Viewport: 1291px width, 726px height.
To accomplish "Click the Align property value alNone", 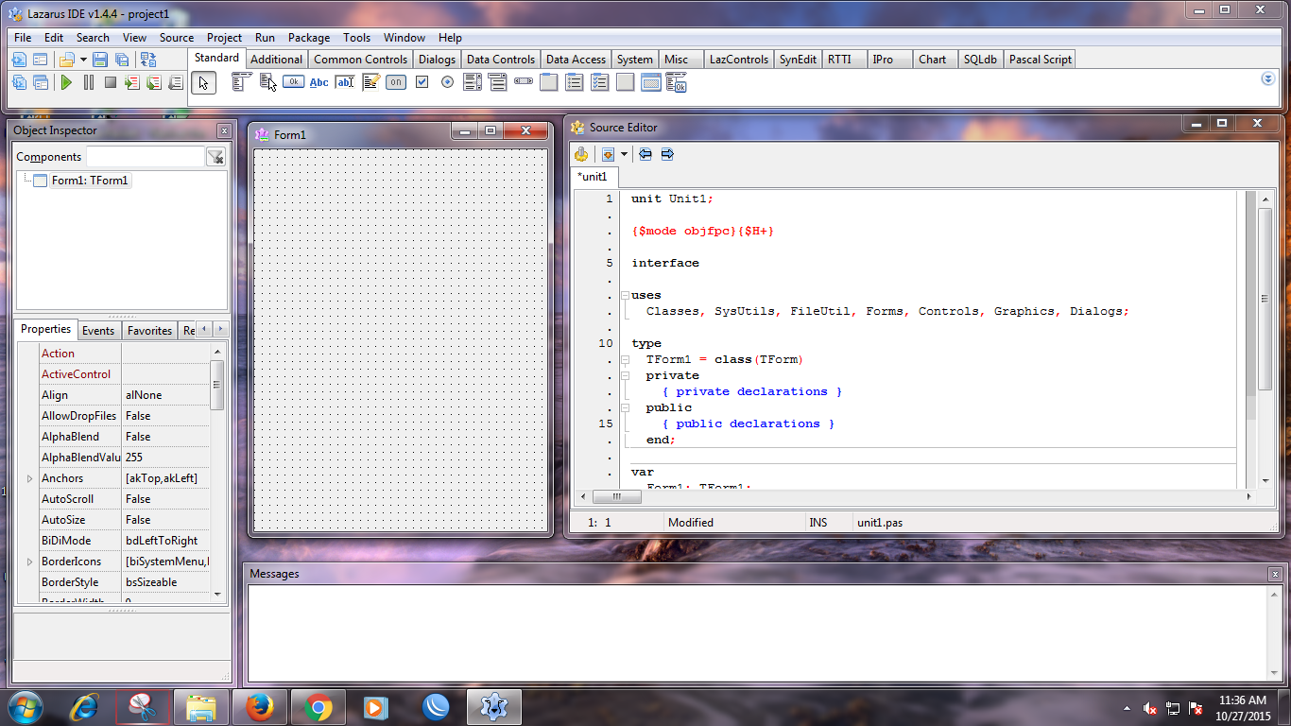I will tap(165, 395).
